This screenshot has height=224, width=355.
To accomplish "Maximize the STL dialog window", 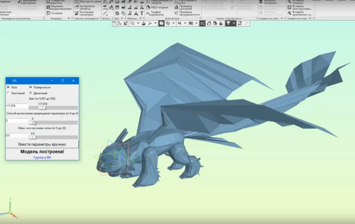I will coord(63,81).
